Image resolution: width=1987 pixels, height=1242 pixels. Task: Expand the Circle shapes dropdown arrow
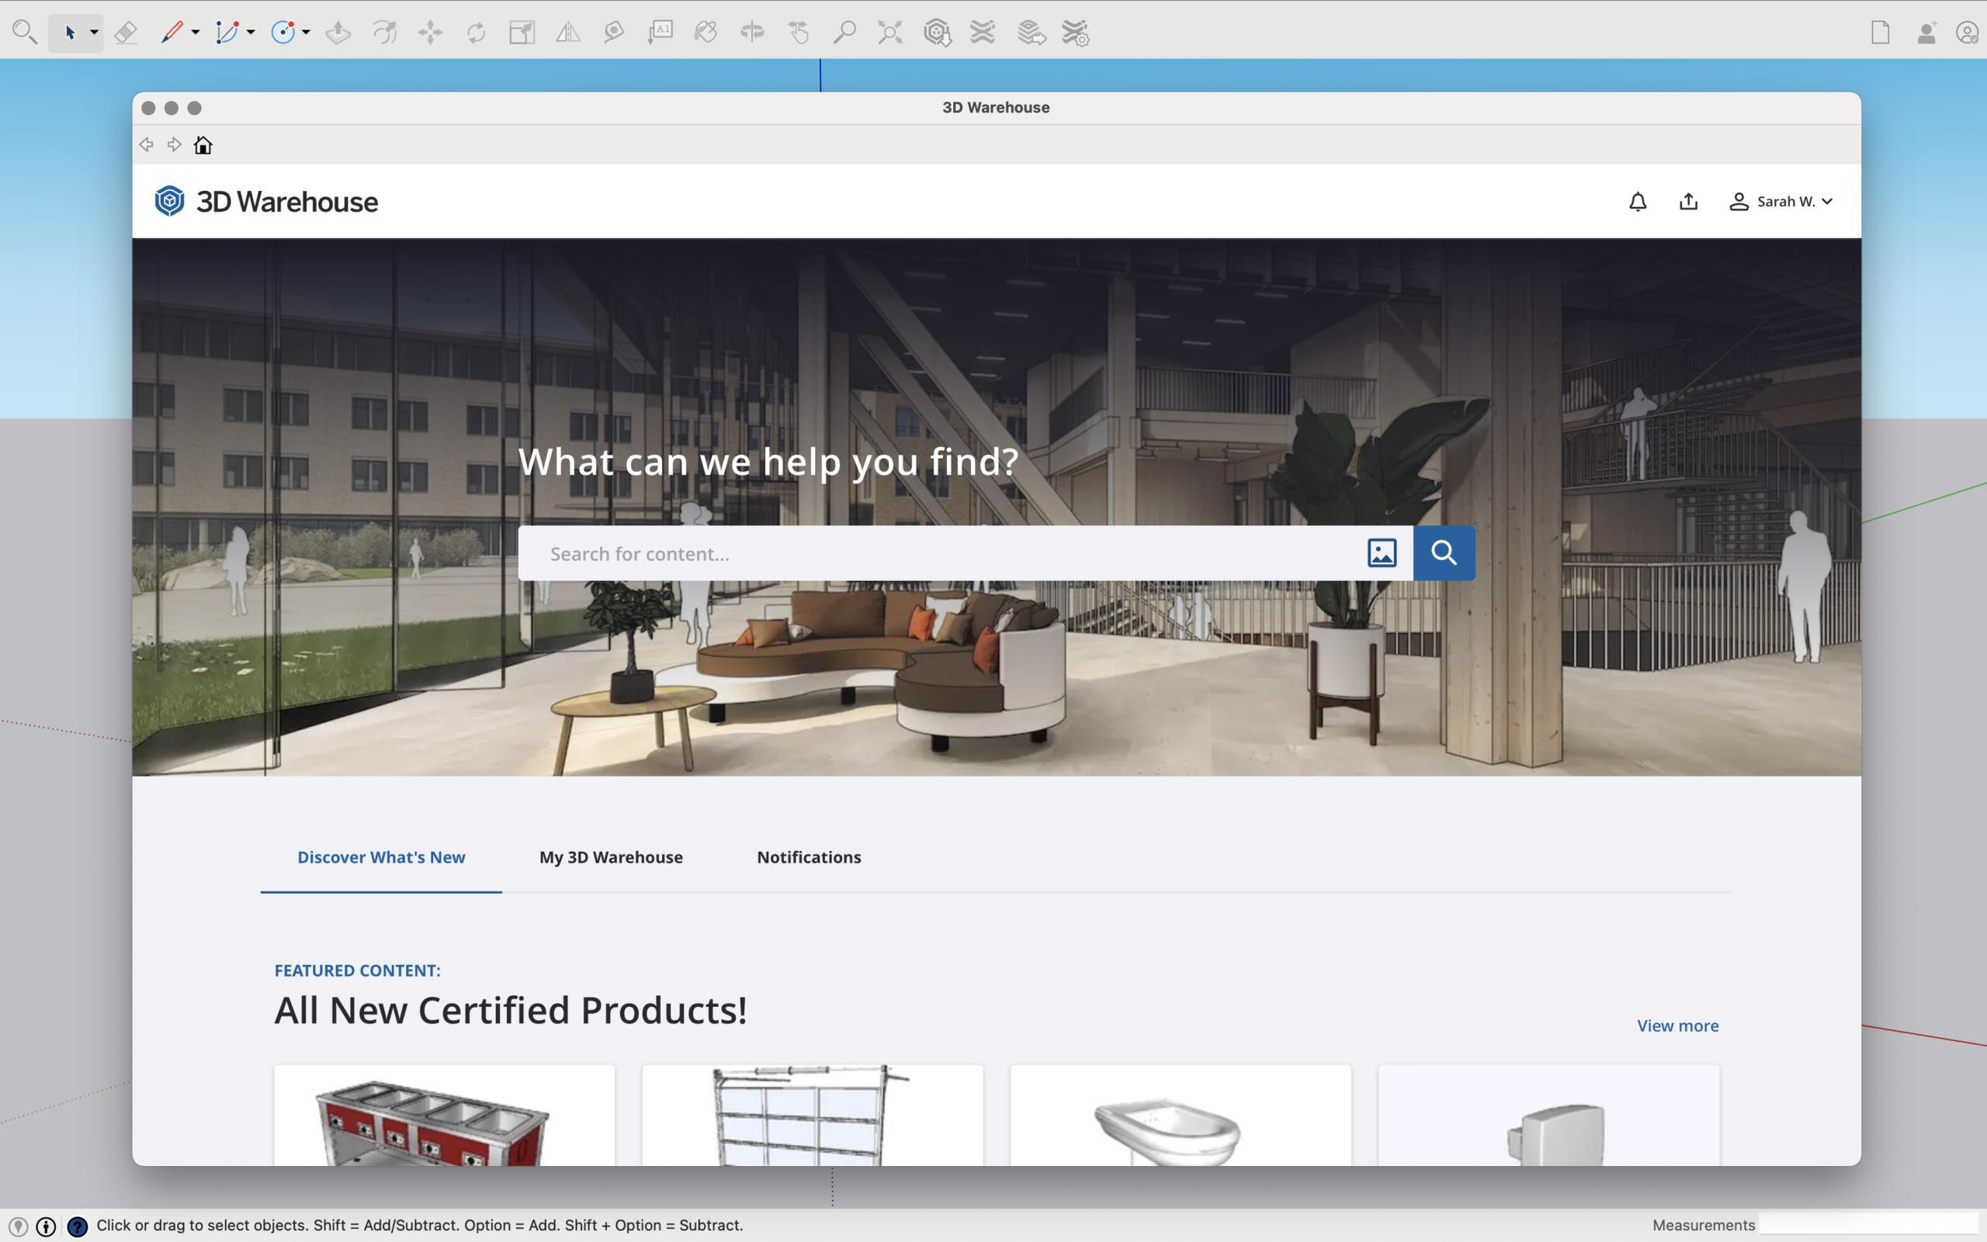306,33
